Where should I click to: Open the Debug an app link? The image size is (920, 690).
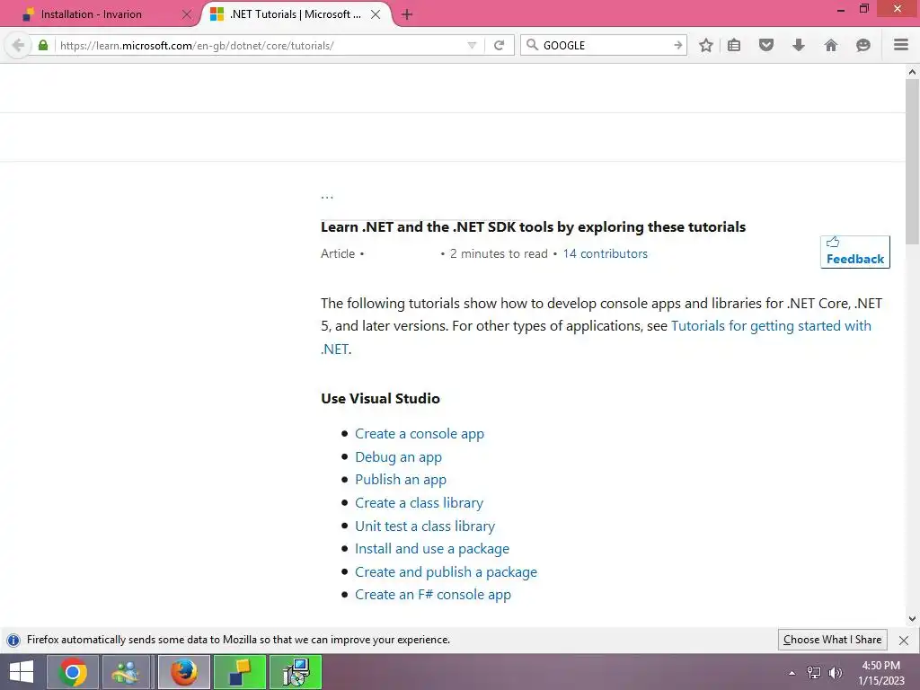[x=398, y=457]
